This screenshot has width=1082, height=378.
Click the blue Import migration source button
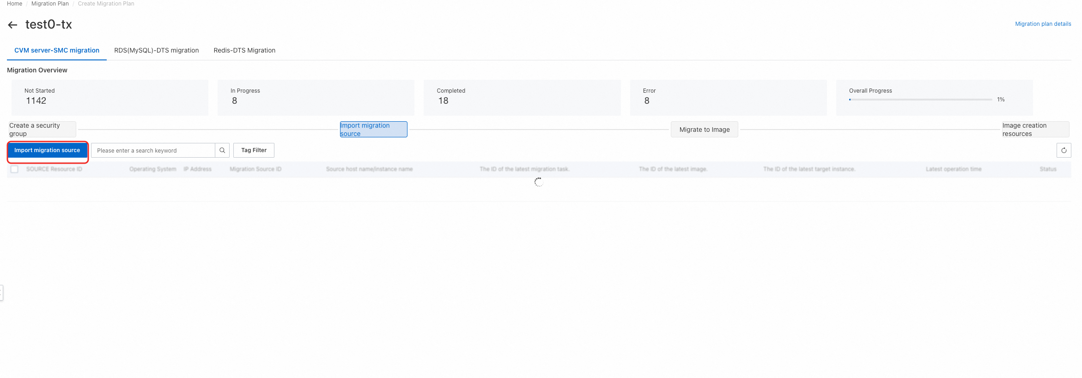tap(47, 150)
